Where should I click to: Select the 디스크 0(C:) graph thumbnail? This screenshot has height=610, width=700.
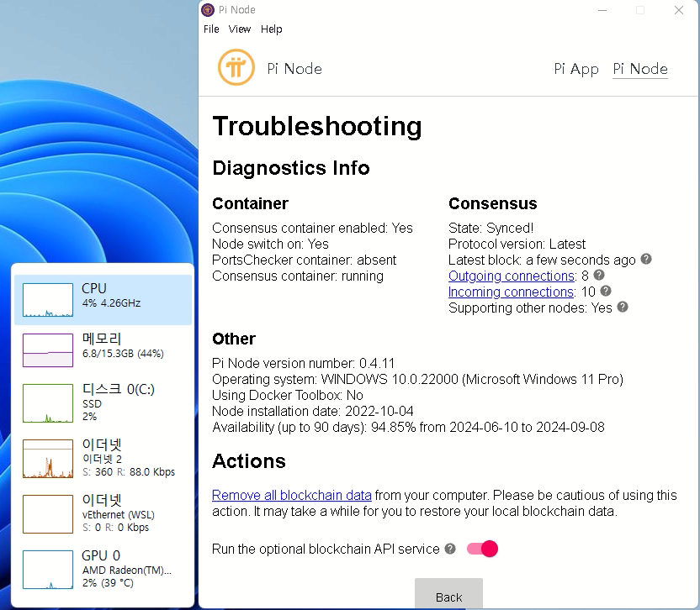tap(48, 403)
